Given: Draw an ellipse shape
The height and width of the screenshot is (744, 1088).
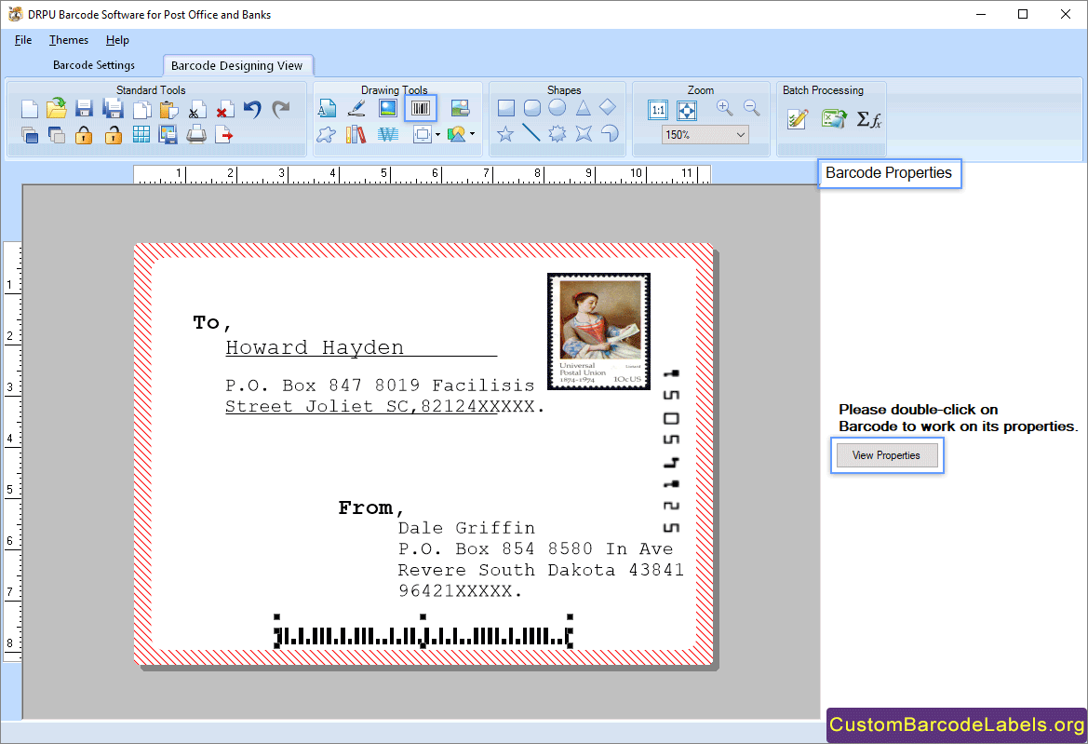Looking at the screenshot, I should tap(557, 108).
